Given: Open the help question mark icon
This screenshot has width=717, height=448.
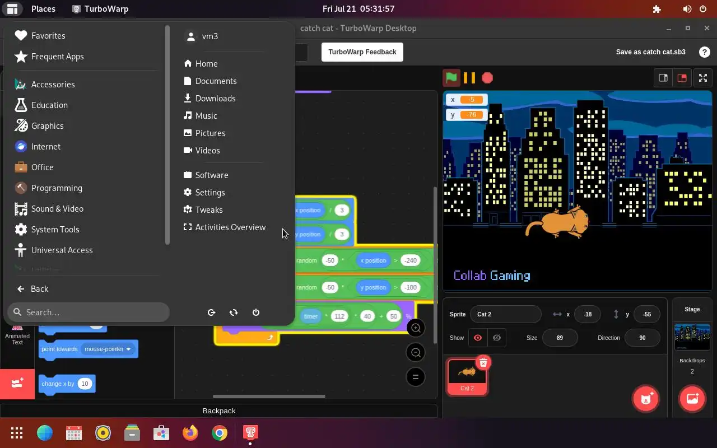Looking at the screenshot, I should 705,52.
